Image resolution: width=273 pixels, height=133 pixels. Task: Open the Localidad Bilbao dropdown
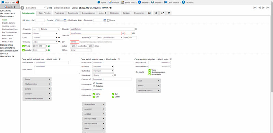pyautogui.click(x=45, y=33)
